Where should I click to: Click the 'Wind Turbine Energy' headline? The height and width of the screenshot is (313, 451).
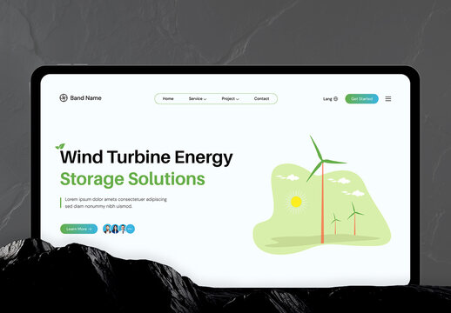pyautogui.click(x=146, y=157)
